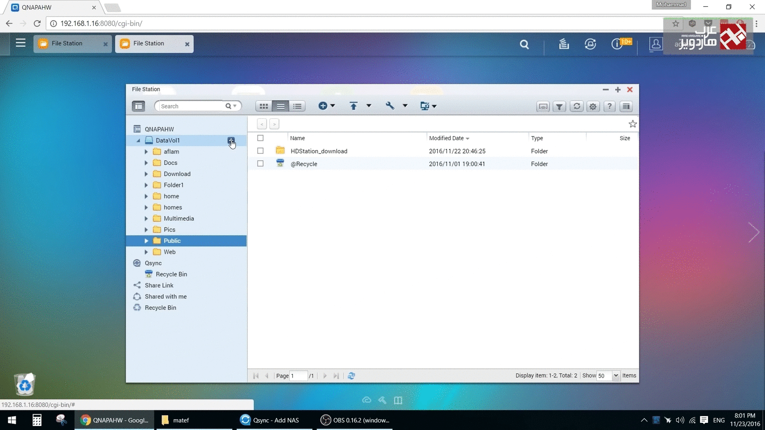The width and height of the screenshot is (765, 430).
Task: Open the tools menu dropdown arrow
Action: pos(405,106)
